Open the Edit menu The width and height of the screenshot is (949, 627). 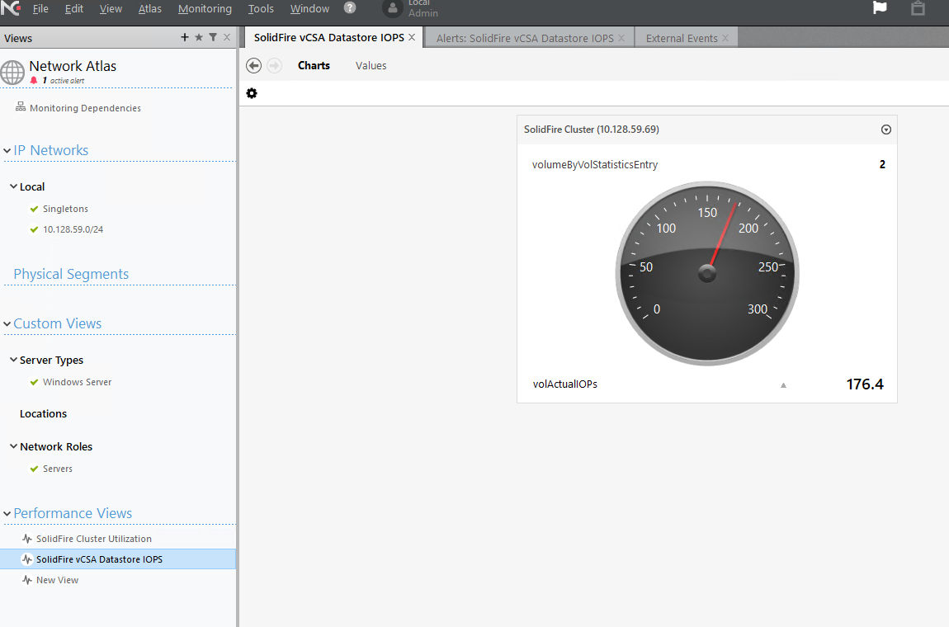click(x=73, y=8)
